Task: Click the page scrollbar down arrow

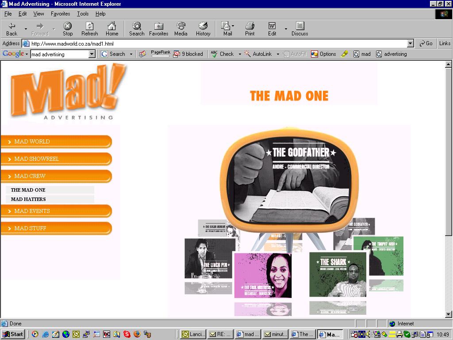Action: point(448,314)
